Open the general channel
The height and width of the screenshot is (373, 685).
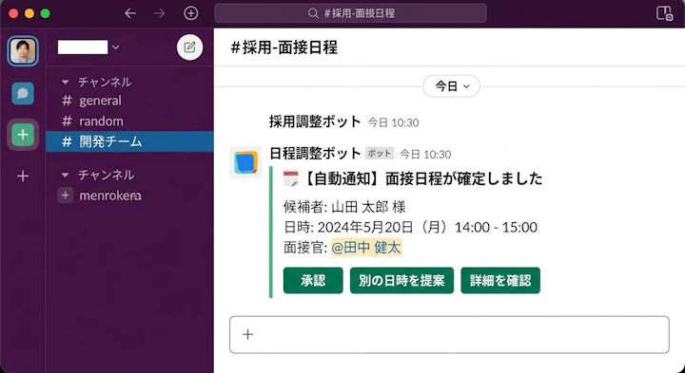click(129, 101)
